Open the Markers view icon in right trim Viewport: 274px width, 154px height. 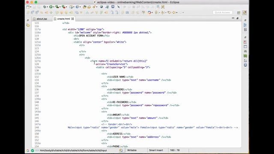click(245, 42)
